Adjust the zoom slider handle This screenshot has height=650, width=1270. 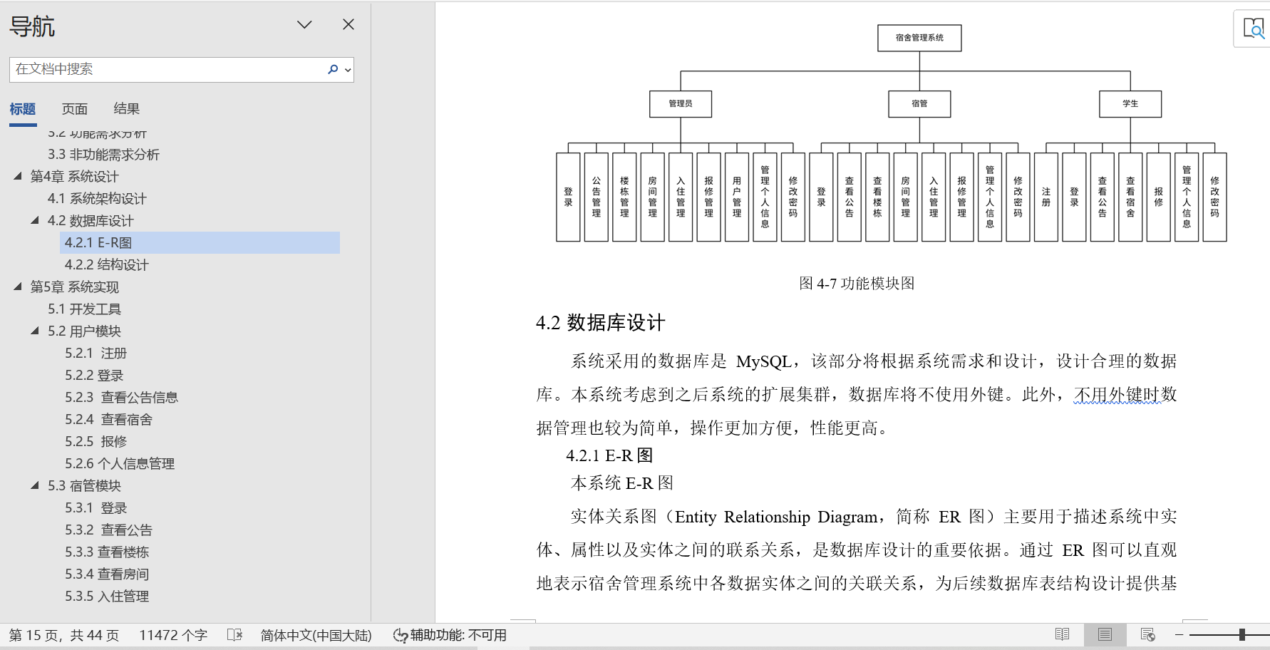[1242, 634]
